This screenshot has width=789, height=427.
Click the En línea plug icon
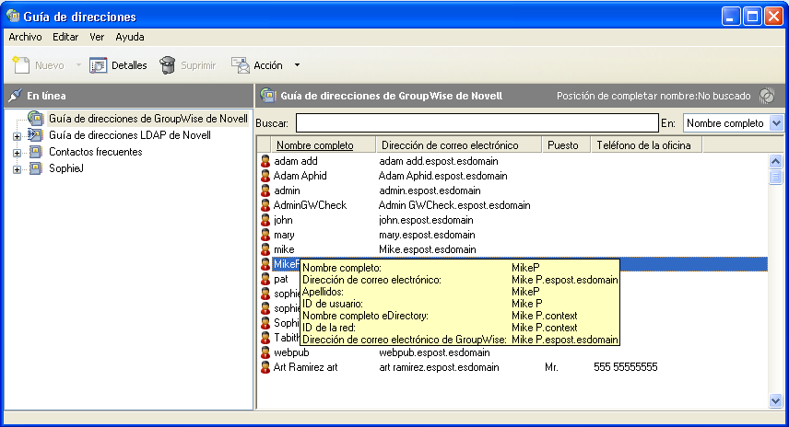[15, 96]
